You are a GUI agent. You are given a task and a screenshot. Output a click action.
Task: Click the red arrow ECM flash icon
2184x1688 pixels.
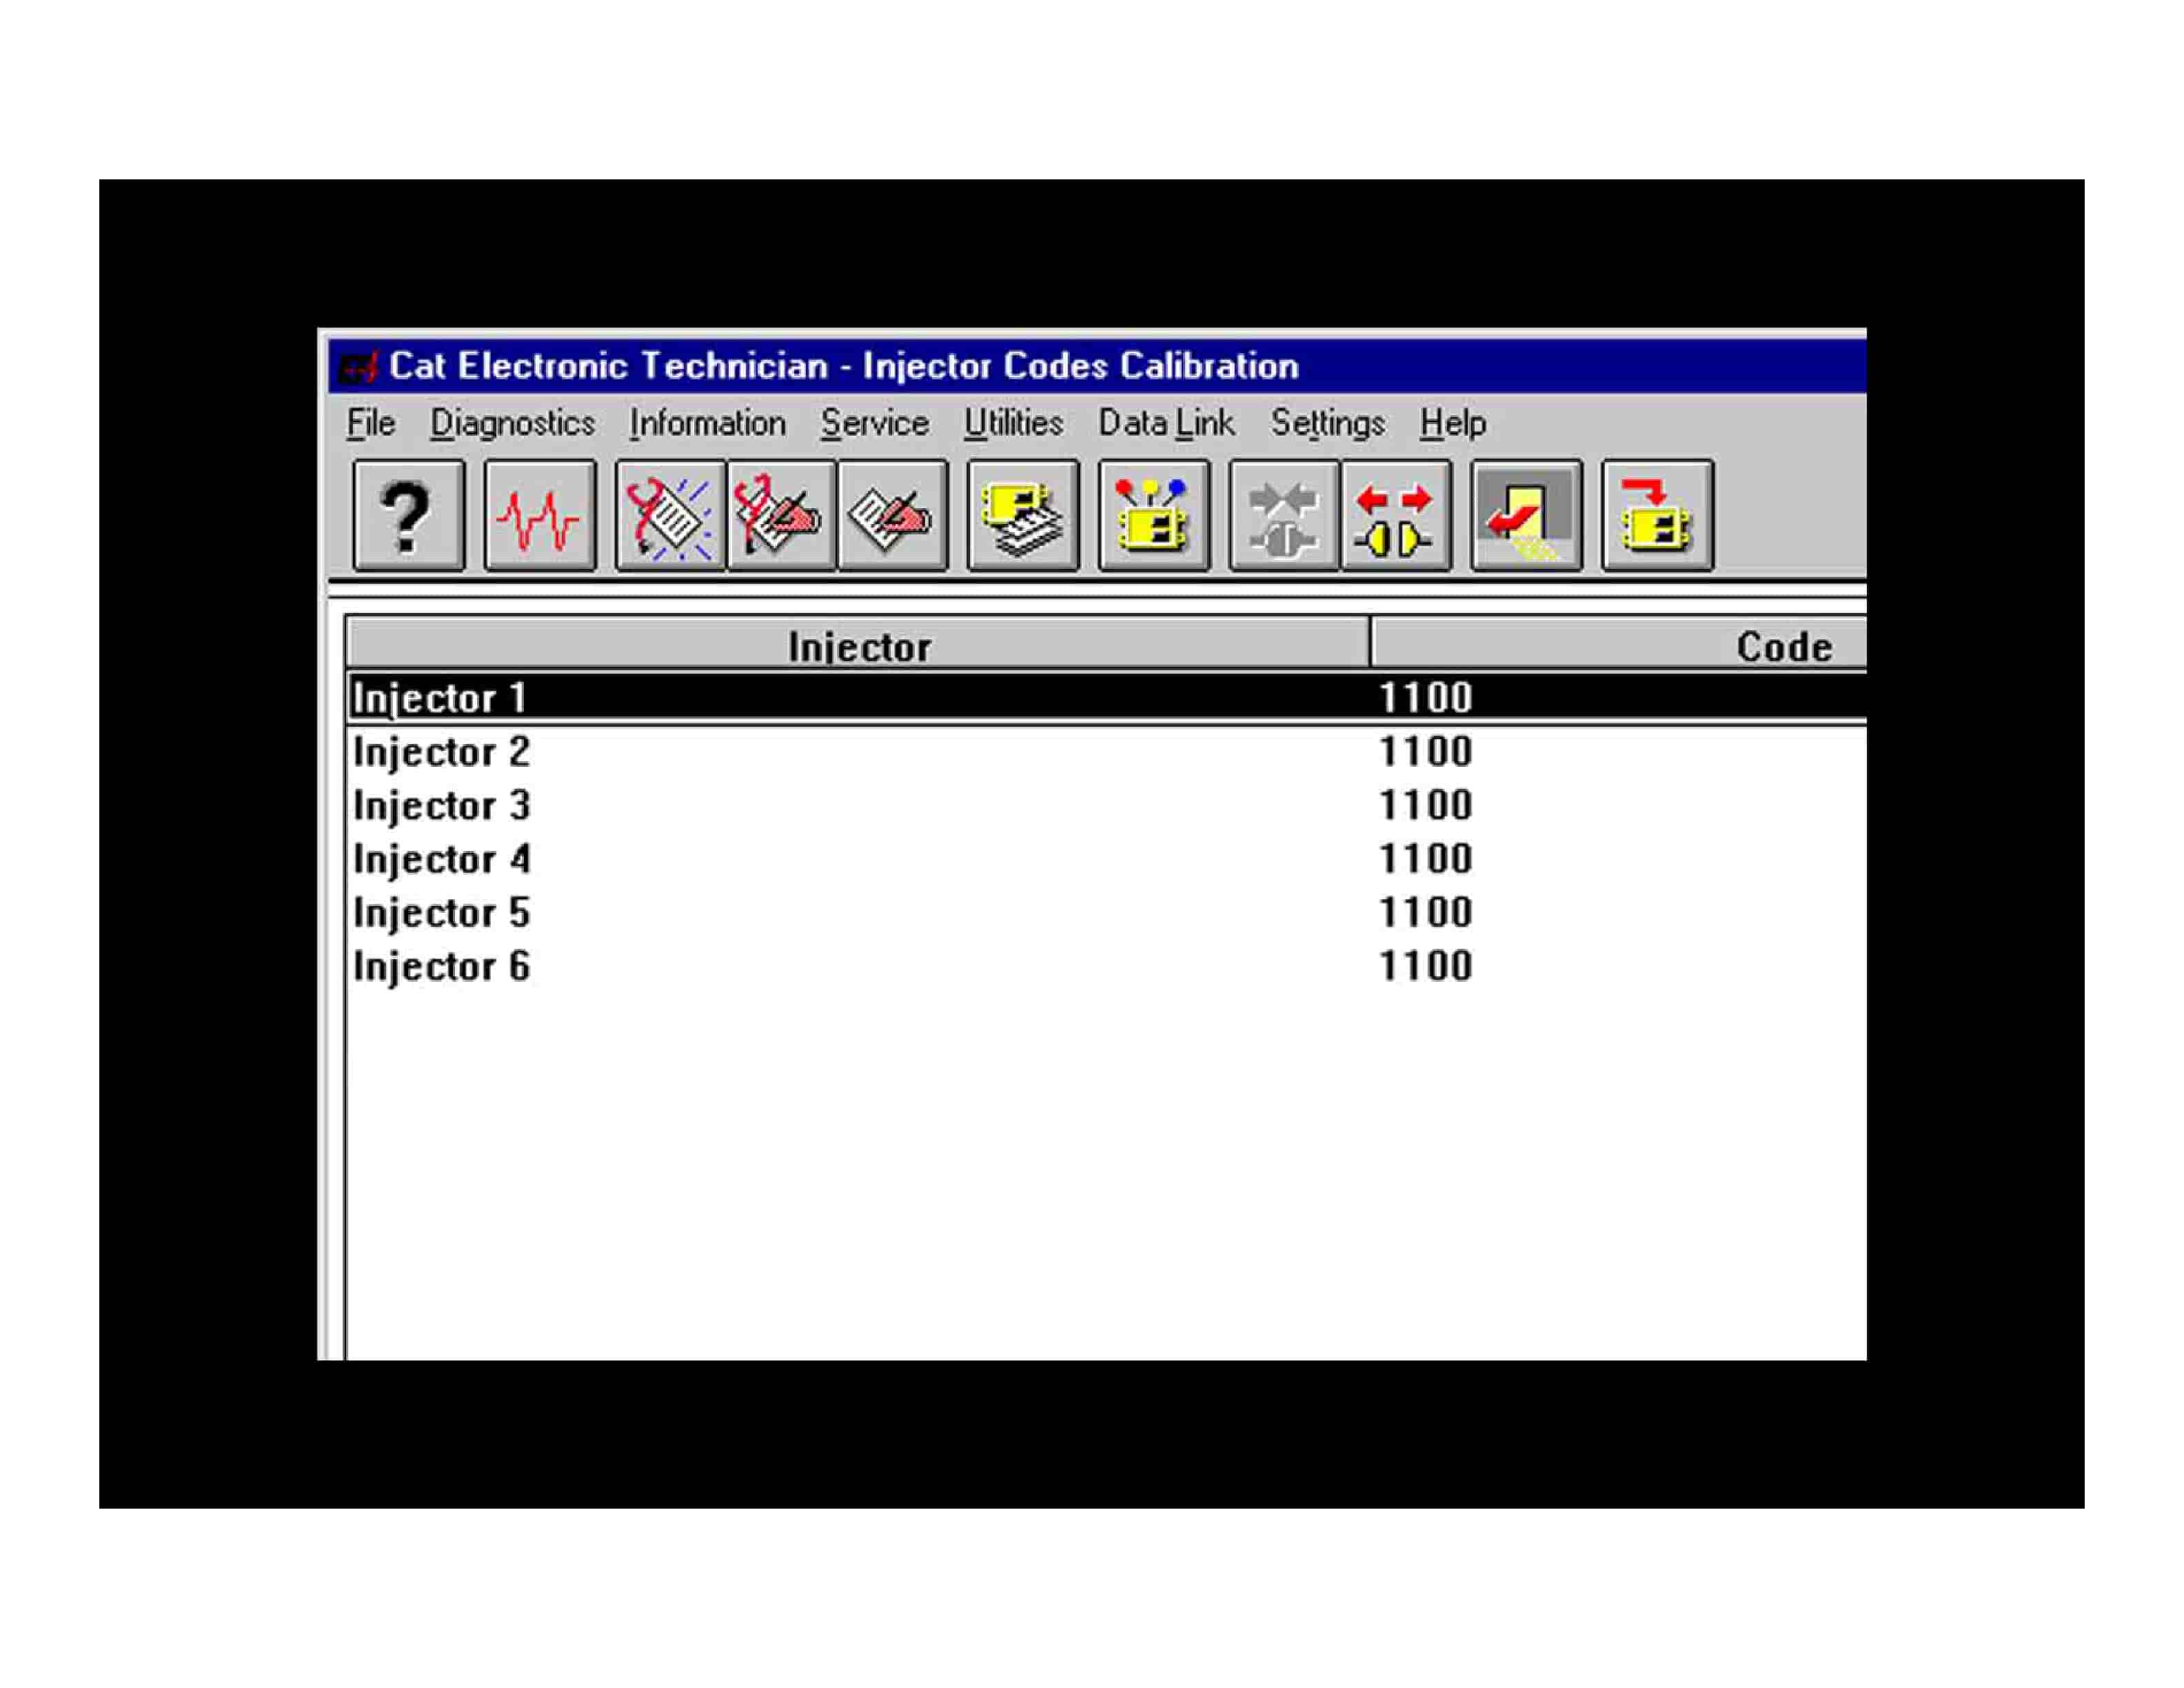(x=1656, y=516)
